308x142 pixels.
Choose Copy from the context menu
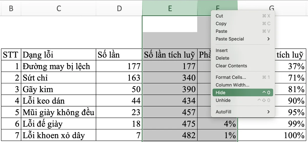243,24
